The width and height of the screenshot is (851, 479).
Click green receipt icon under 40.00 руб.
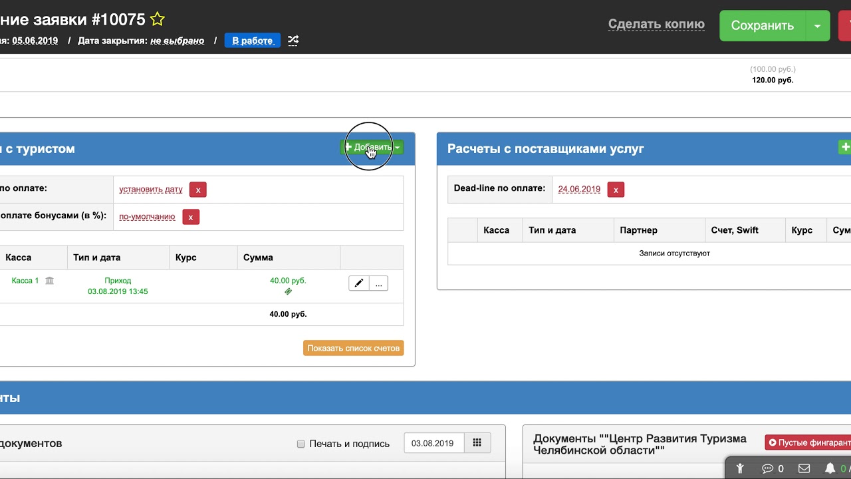tap(288, 291)
